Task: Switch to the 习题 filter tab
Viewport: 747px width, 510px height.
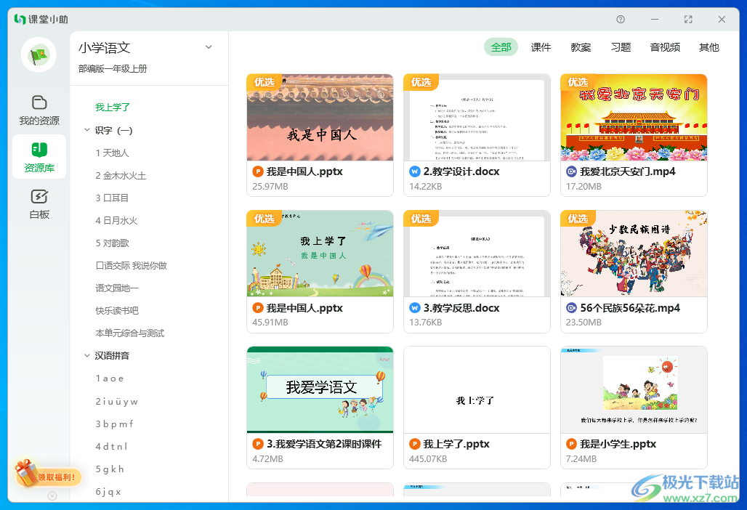Action: (x=621, y=47)
